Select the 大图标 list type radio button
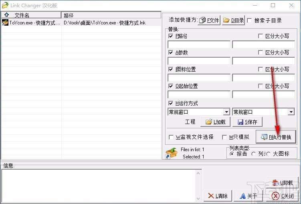The width and height of the screenshot is (301, 204). coord(269,154)
